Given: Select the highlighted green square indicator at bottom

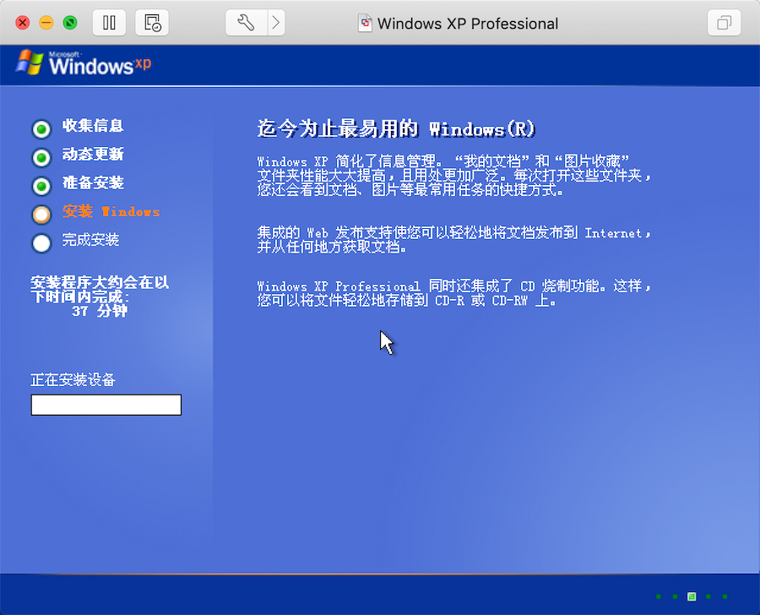Looking at the screenshot, I should point(692,596).
